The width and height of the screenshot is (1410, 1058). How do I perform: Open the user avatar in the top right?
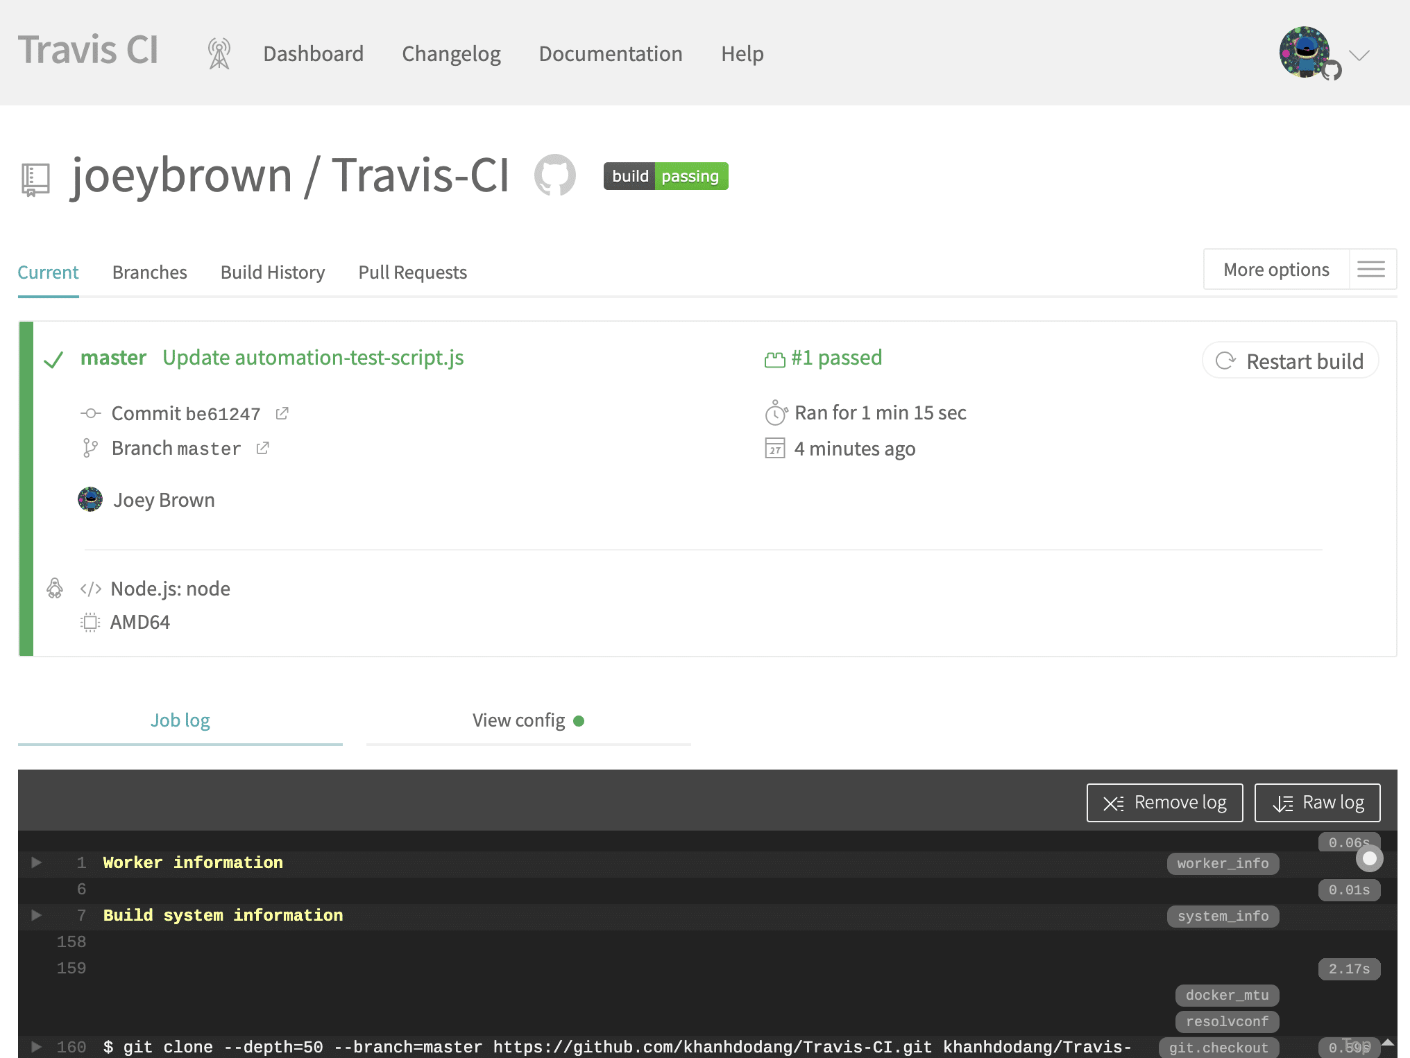click(1305, 52)
